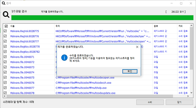Uncheck Malware.RegKey.0028778 checkbox
The image size is (196, 108).
point(5,46)
